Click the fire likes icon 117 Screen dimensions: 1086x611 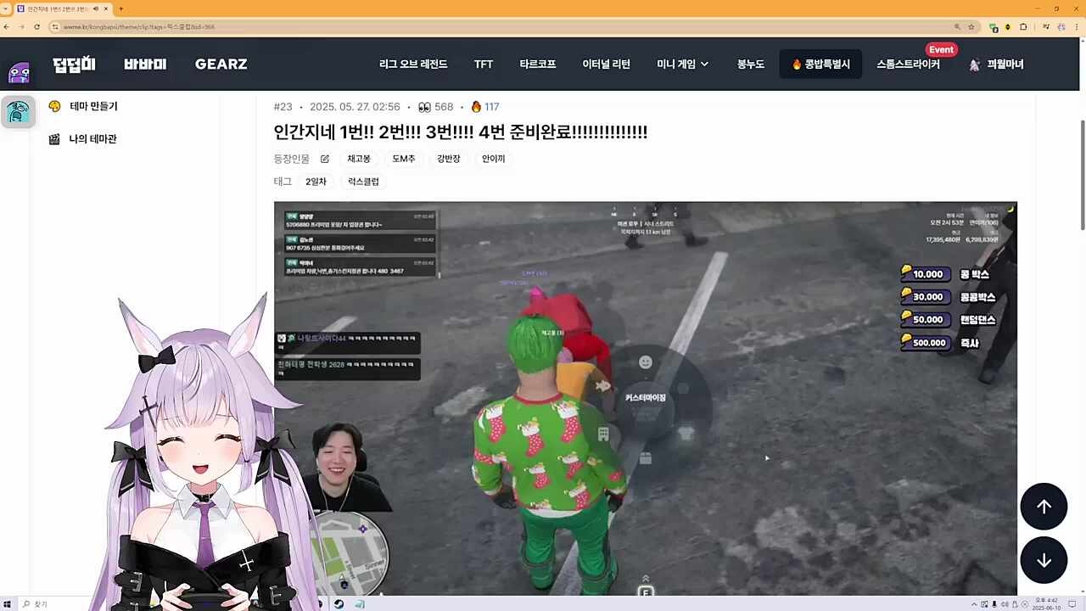(476, 107)
